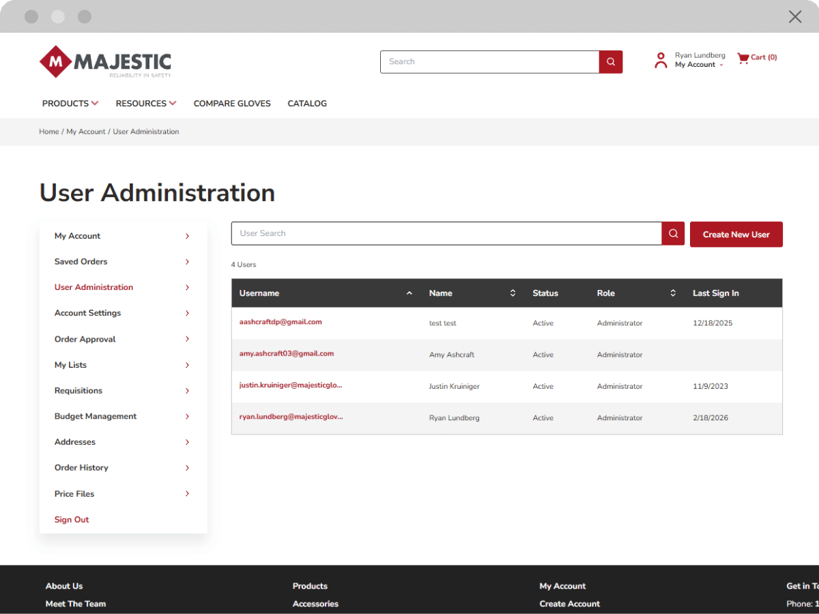This screenshot has width=819, height=614.
Task: Click the header search magnifier icon
Action: (610, 61)
